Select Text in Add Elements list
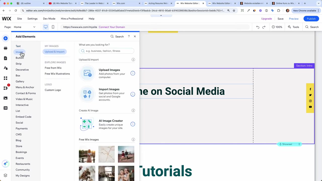This screenshot has height=181, width=322. tap(18, 46)
